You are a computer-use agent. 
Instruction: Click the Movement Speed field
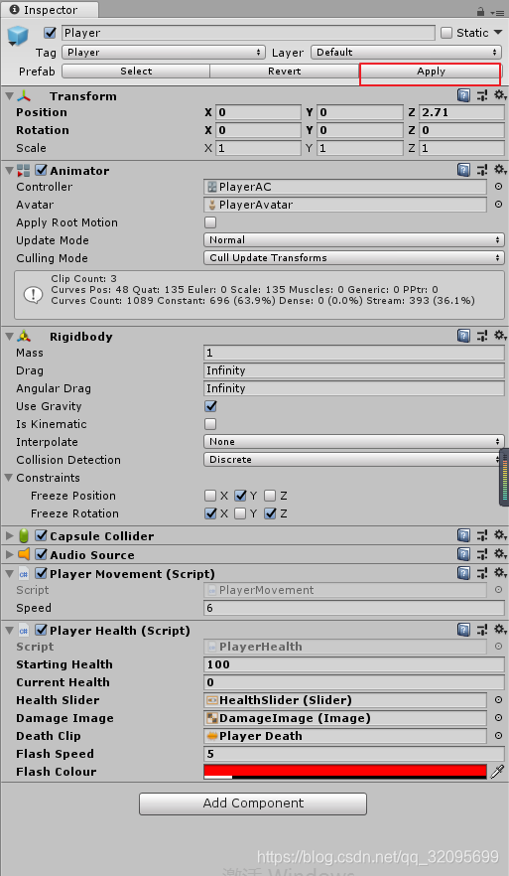coord(354,608)
